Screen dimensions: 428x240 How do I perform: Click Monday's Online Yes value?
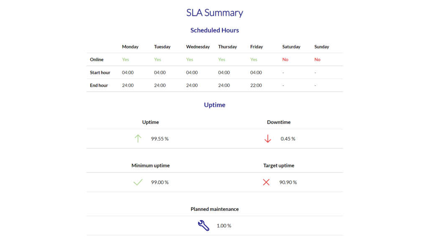pyautogui.click(x=125, y=60)
